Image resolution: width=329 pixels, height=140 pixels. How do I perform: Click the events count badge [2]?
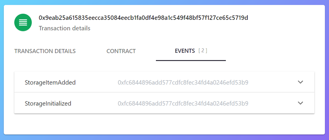pos(203,51)
